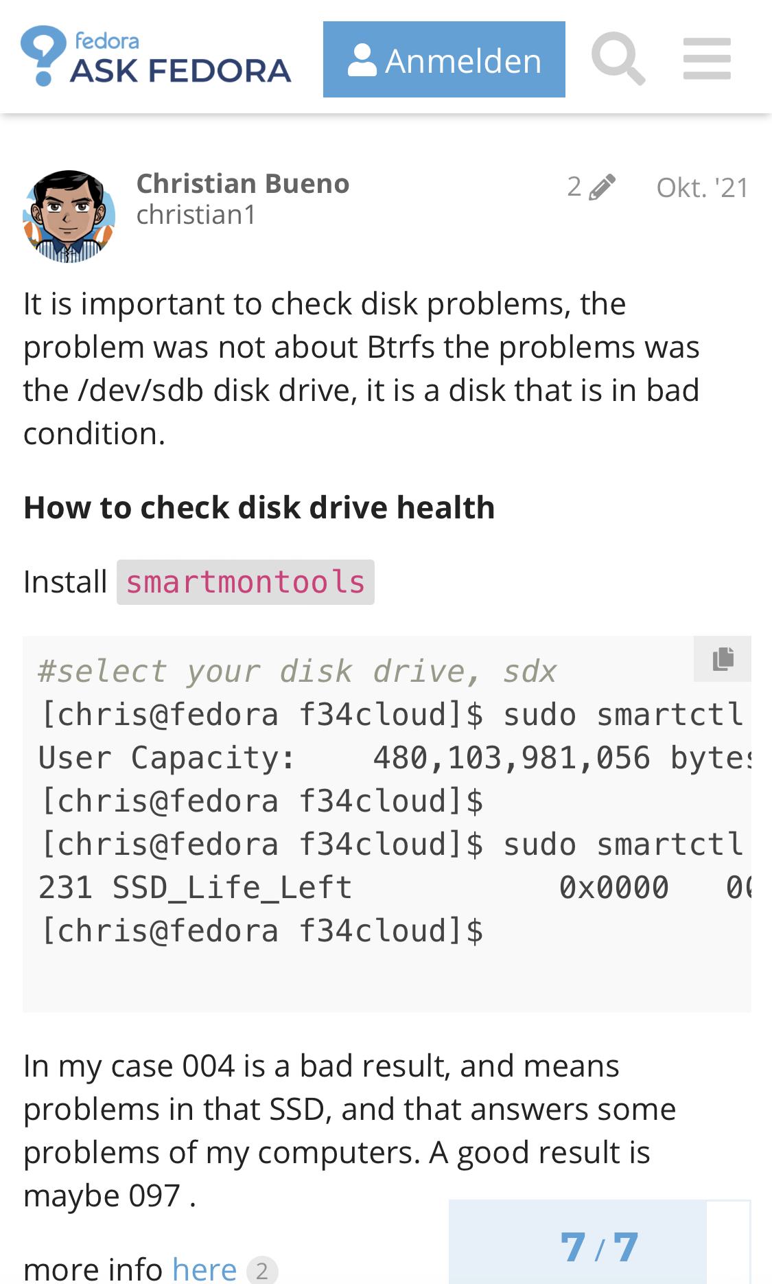The height and width of the screenshot is (1284, 772).
Task: Click the "How to check disk drive health" heading
Action: tap(259, 507)
